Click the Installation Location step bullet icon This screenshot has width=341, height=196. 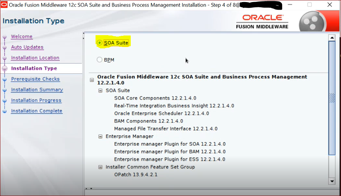(x=5, y=58)
